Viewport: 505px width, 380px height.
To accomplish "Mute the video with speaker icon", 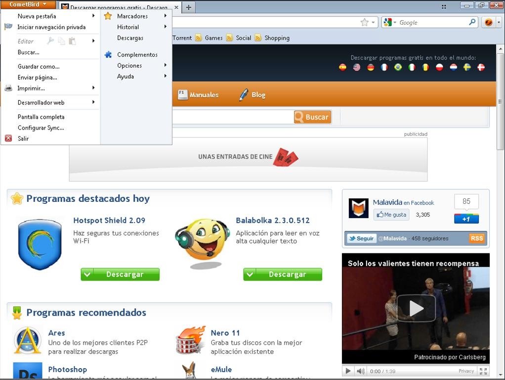I will tap(361, 371).
